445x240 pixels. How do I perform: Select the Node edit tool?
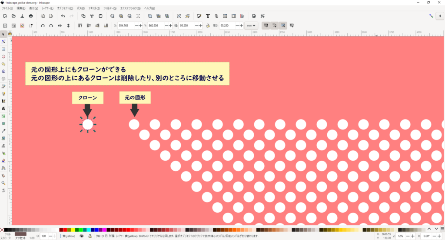coord(3,42)
